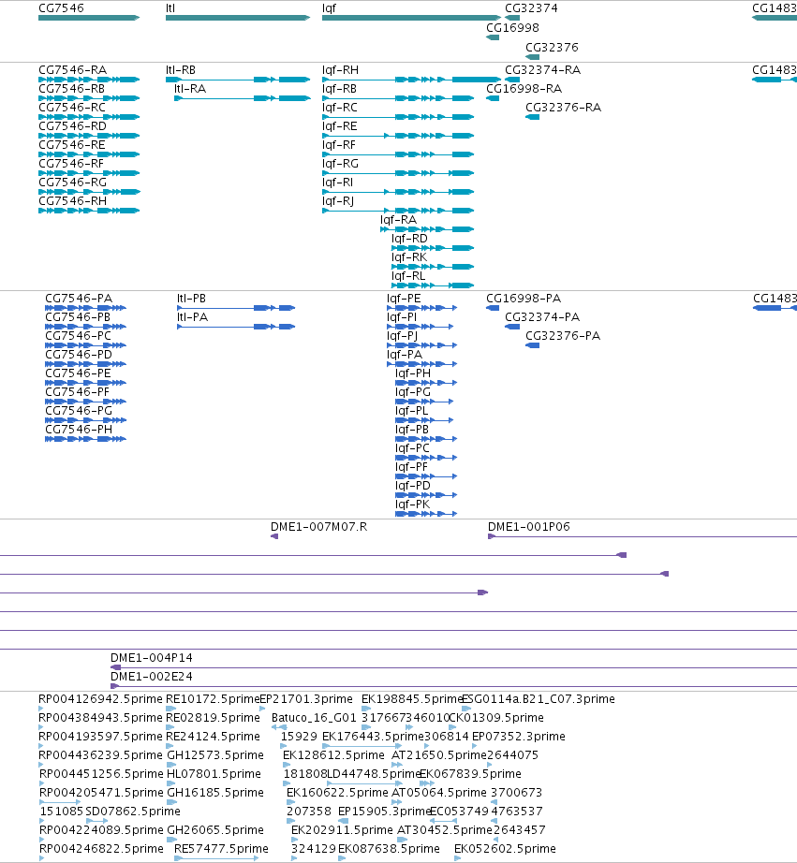Click EST GH16185.5prime
797x863 pixels.
(x=214, y=793)
